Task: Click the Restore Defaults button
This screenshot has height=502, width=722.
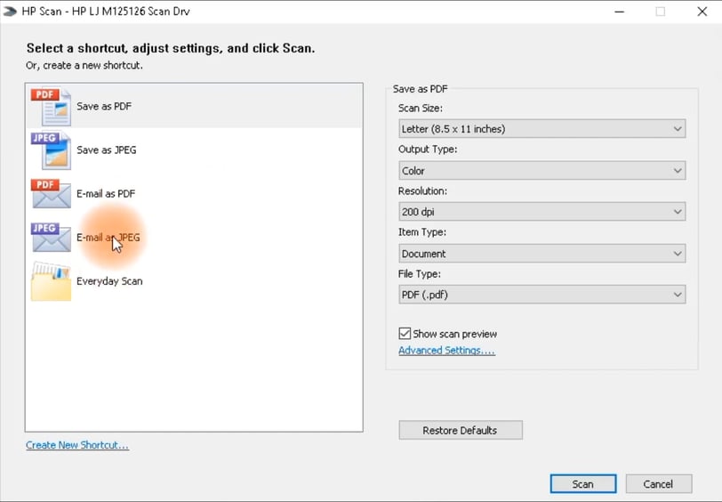Action: 461,430
